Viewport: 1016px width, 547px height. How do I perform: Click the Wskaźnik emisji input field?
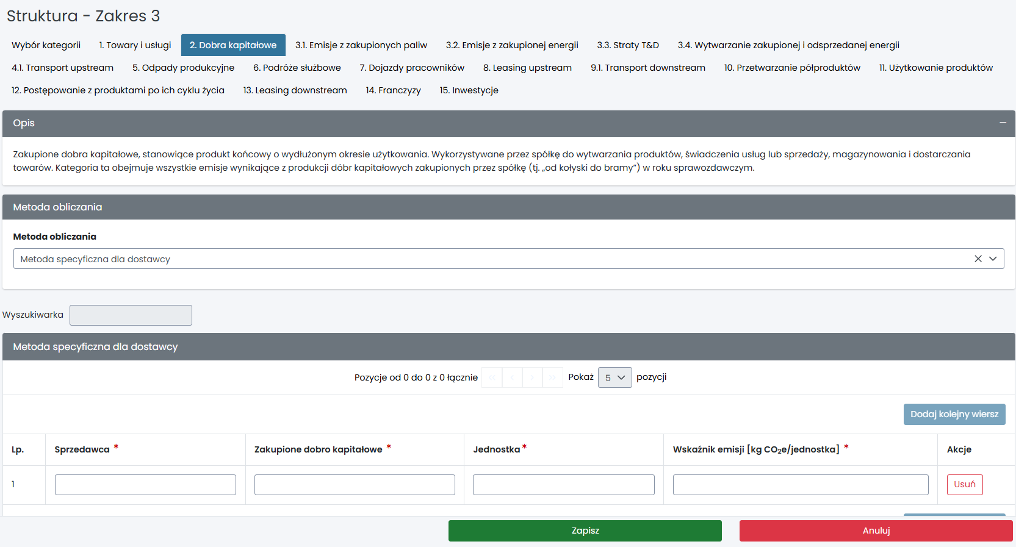tap(800, 485)
